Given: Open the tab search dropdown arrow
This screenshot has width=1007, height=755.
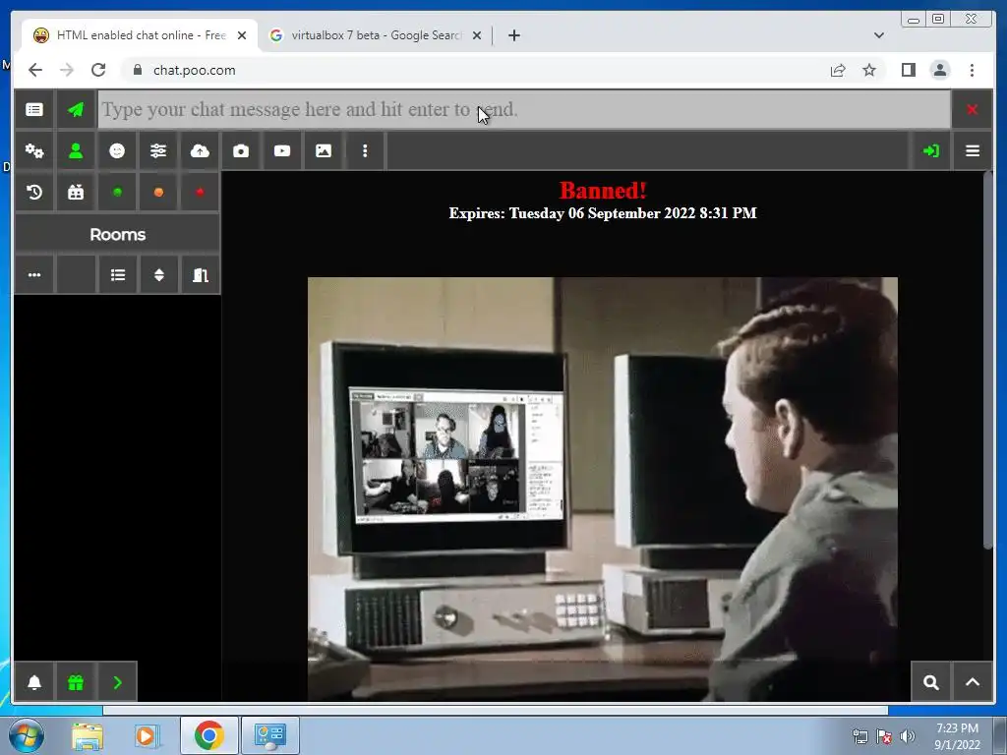Looking at the screenshot, I should [x=878, y=35].
